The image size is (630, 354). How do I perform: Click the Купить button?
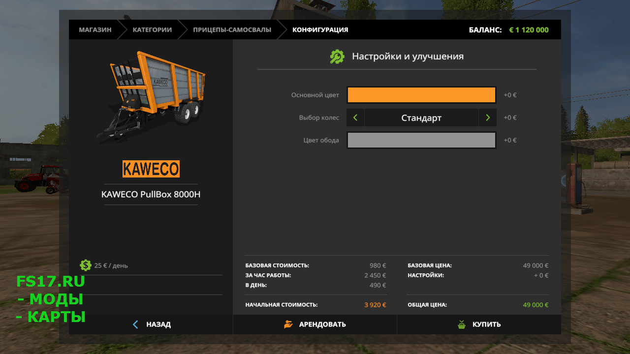click(x=479, y=324)
